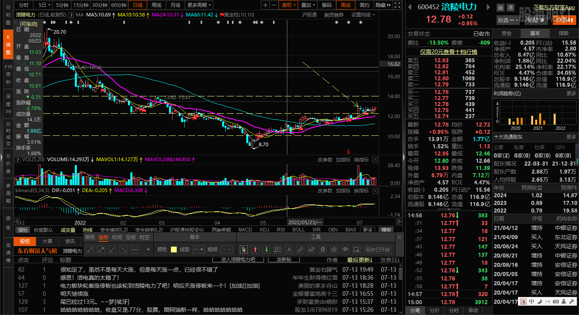Image resolution: width=579 pixels, height=315 pixels.
Task: Click the 融 margin badge icon
Action: tap(500, 8)
